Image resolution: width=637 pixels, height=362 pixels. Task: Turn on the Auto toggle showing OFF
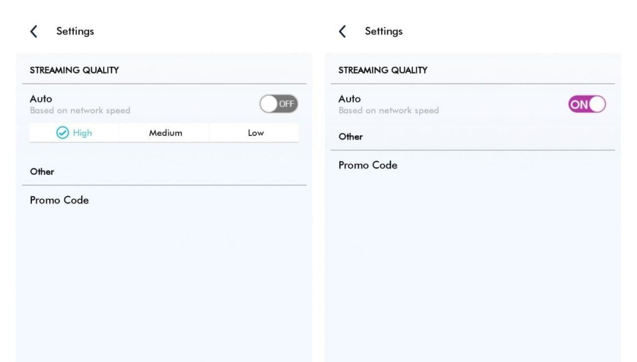click(x=279, y=104)
